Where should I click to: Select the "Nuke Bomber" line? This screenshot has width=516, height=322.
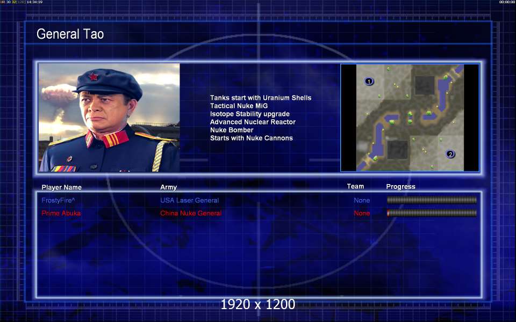232,130
